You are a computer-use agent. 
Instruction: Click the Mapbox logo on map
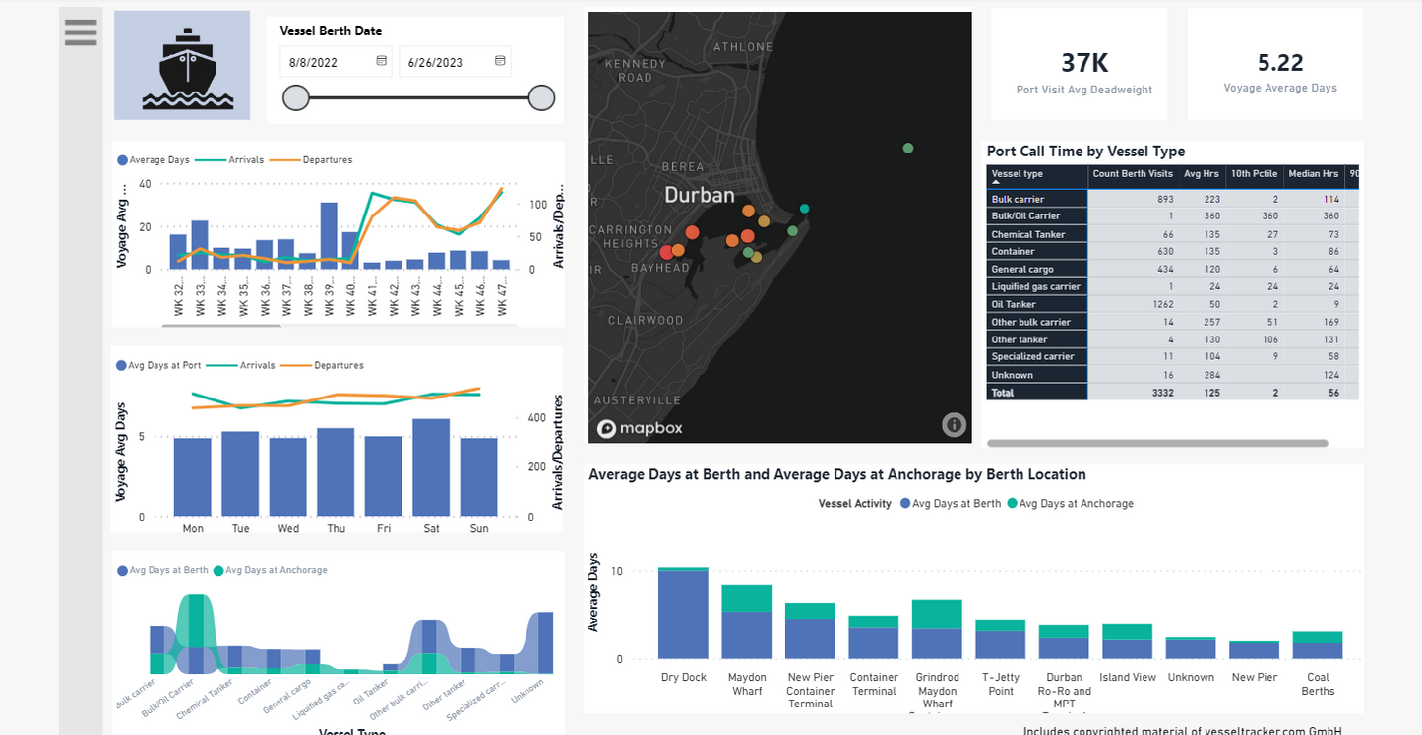coord(640,428)
